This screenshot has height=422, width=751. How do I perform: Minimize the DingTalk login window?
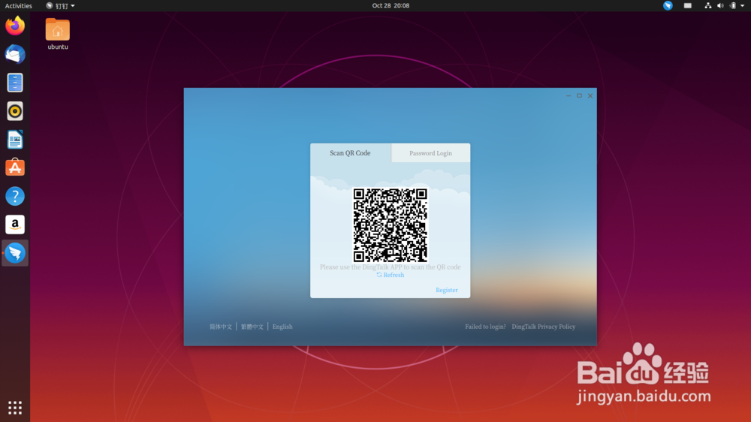click(568, 96)
